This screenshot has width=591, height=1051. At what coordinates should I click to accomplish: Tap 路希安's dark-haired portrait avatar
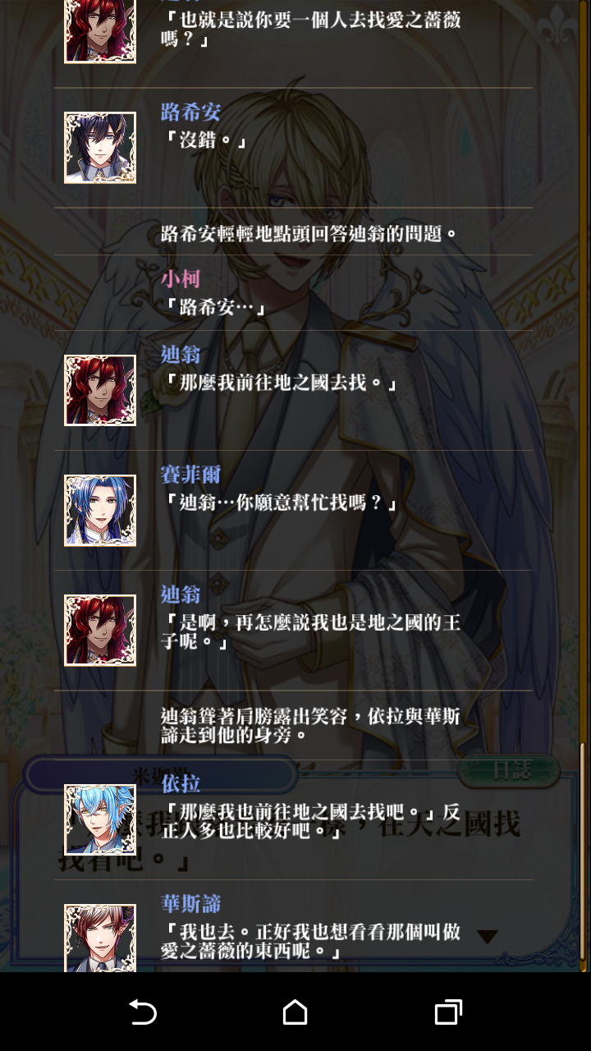pyautogui.click(x=100, y=148)
